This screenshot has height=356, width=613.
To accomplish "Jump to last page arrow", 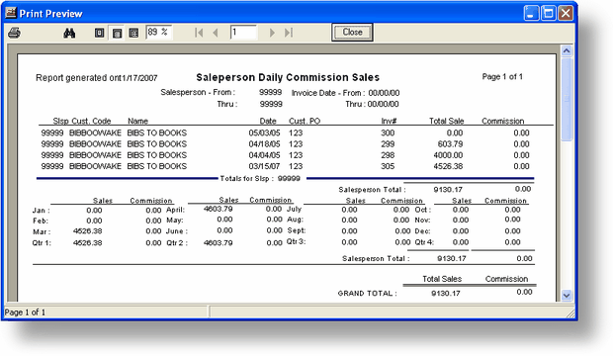I will click(x=289, y=33).
